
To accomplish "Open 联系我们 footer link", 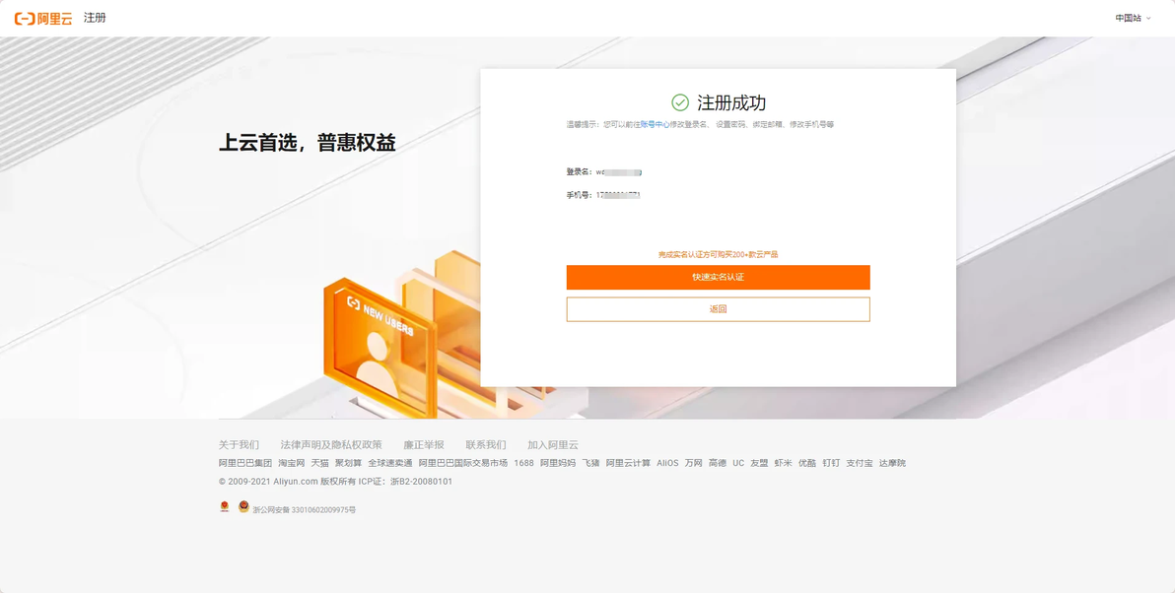I will 486,445.
